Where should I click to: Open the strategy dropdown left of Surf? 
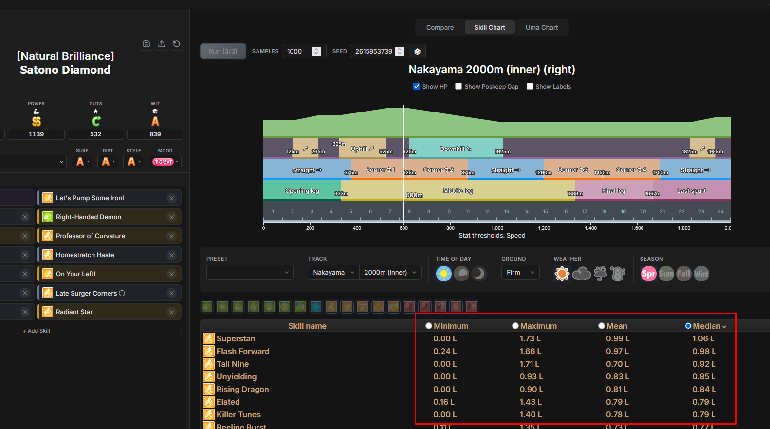pos(33,162)
